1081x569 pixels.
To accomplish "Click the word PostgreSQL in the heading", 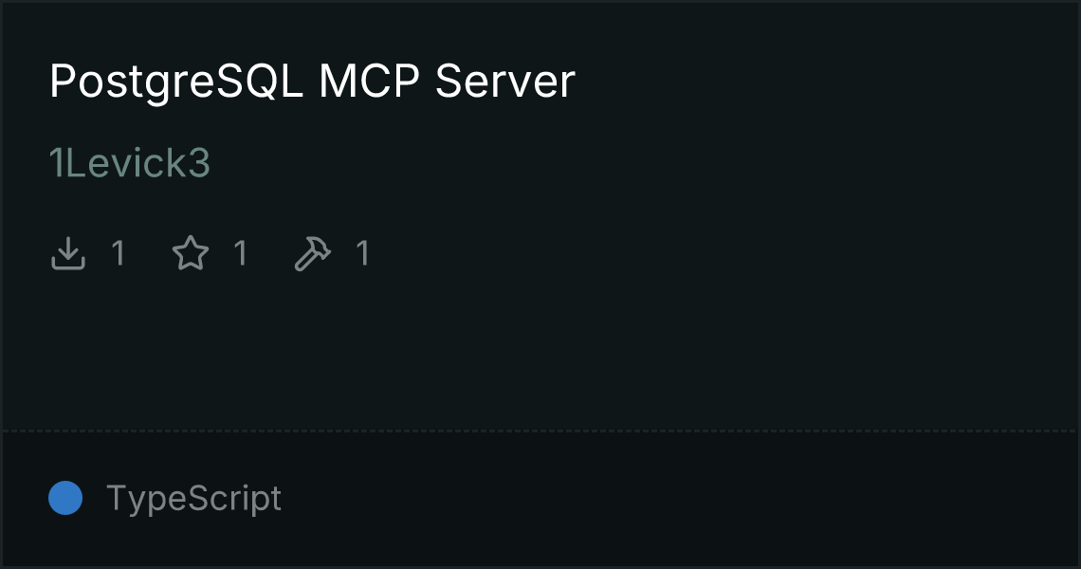I will [x=175, y=83].
